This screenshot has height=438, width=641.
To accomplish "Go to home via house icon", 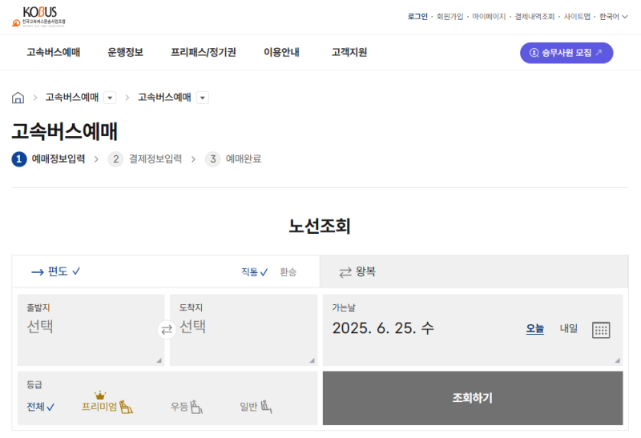I will click(18, 98).
